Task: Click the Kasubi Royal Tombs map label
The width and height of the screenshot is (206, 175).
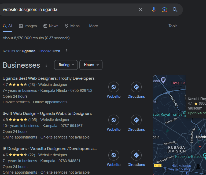Action: click(x=168, y=114)
